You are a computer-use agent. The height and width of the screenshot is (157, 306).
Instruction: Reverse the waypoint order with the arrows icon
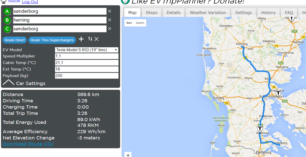(90, 39)
